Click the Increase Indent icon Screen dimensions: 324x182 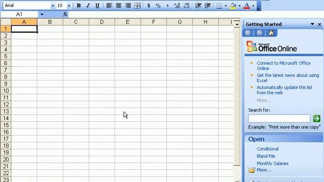pos(208,6)
